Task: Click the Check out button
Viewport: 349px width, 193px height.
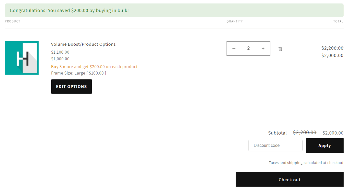Action: (x=290, y=179)
